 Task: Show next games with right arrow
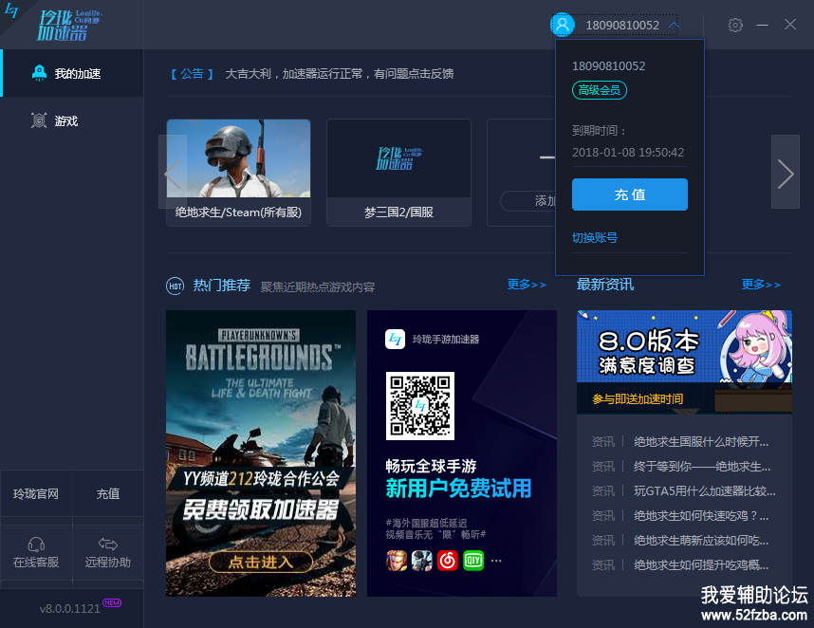click(x=786, y=173)
